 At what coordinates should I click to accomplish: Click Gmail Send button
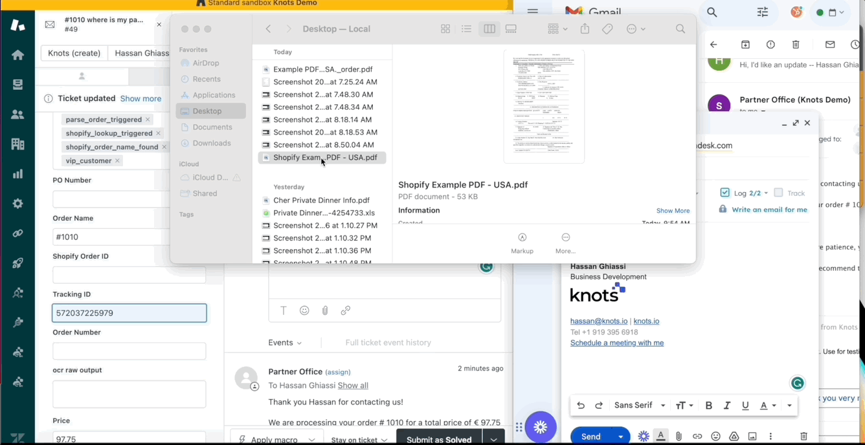(x=590, y=437)
